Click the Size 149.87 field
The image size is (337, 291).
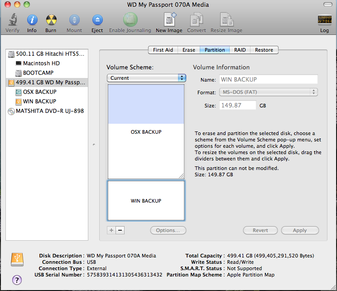(238, 105)
